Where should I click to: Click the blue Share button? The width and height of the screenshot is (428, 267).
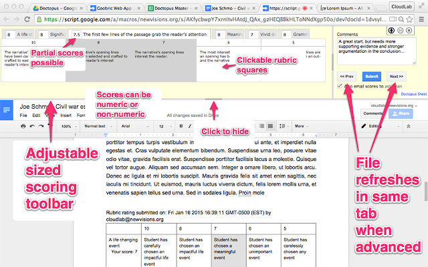pyautogui.click(x=401, y=113)
